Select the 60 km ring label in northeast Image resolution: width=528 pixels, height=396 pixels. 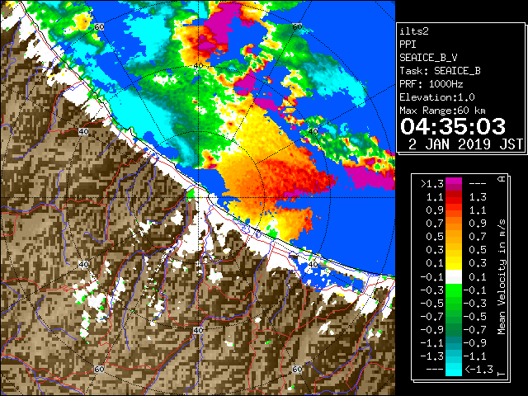pyautogui.click(x=297, y=26)
